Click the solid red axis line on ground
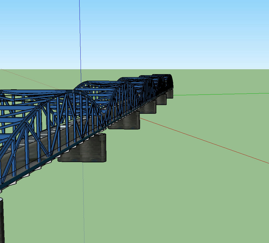Viewport: 269px width, 243px height. (x=204, y=141)
